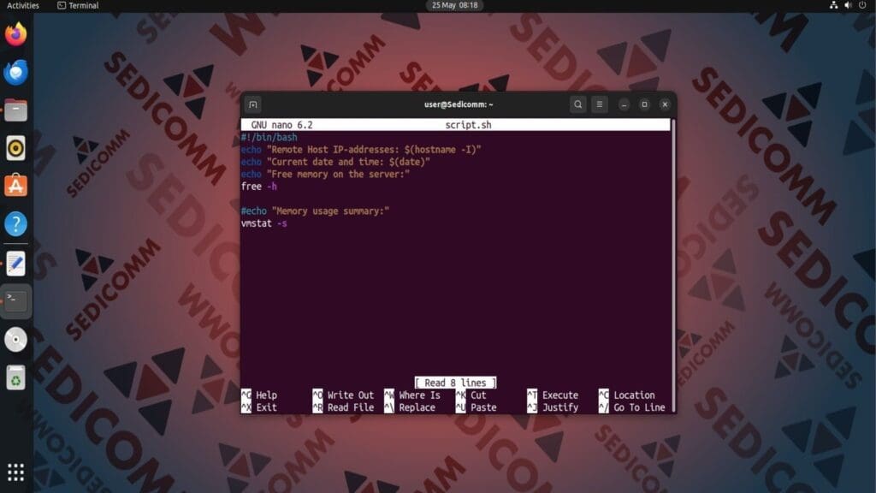This screenshot has height=493, width=876.
Task: Open system menu via power icon
Action: pyautogui.click(x=862, y=5)
